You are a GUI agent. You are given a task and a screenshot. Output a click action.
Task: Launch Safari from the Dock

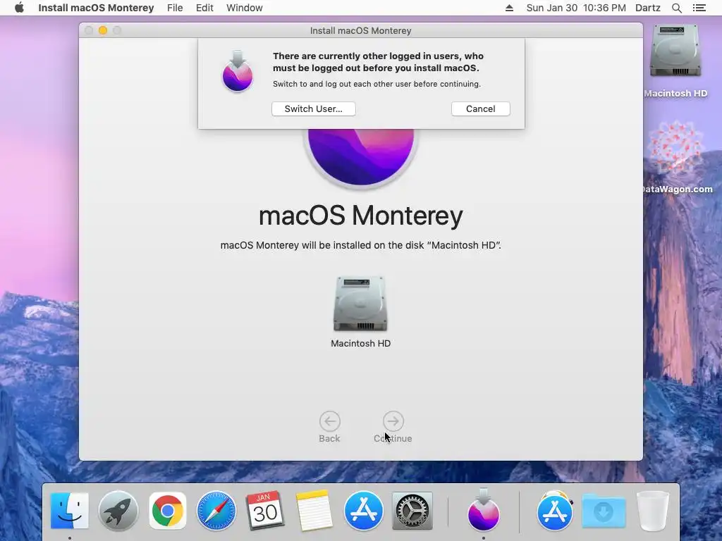216,511
